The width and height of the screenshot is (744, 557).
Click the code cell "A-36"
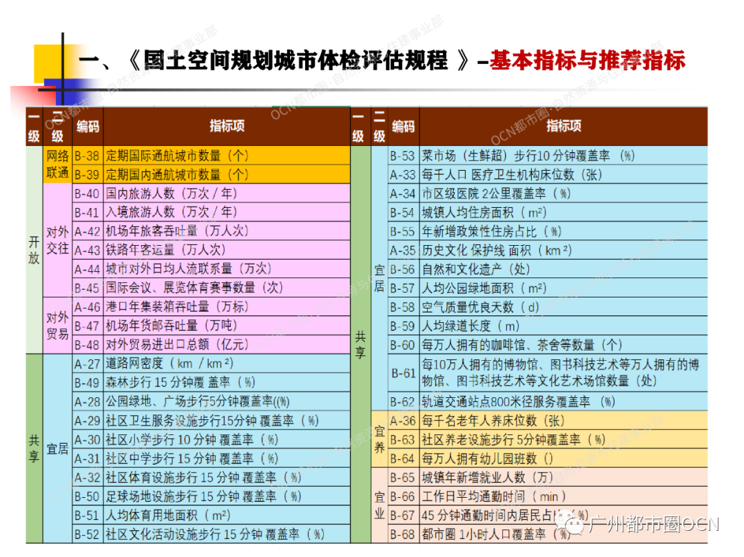click(x=403, y=421)
